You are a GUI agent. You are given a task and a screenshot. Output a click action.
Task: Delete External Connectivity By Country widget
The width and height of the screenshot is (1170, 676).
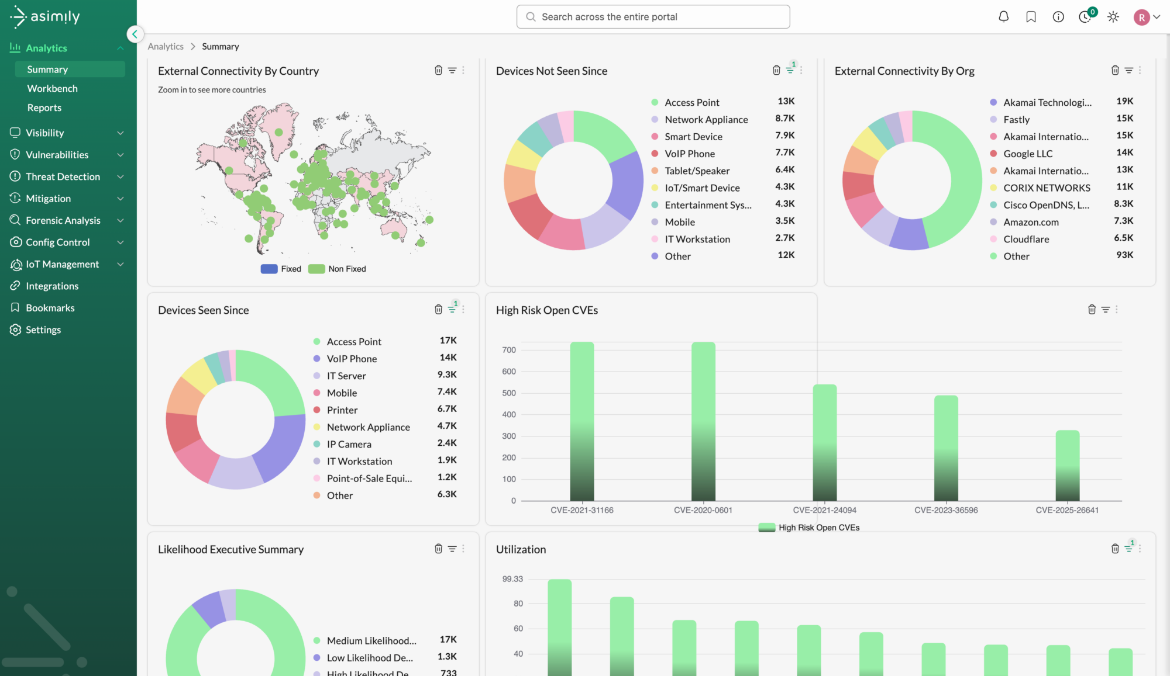coord(438,70)
